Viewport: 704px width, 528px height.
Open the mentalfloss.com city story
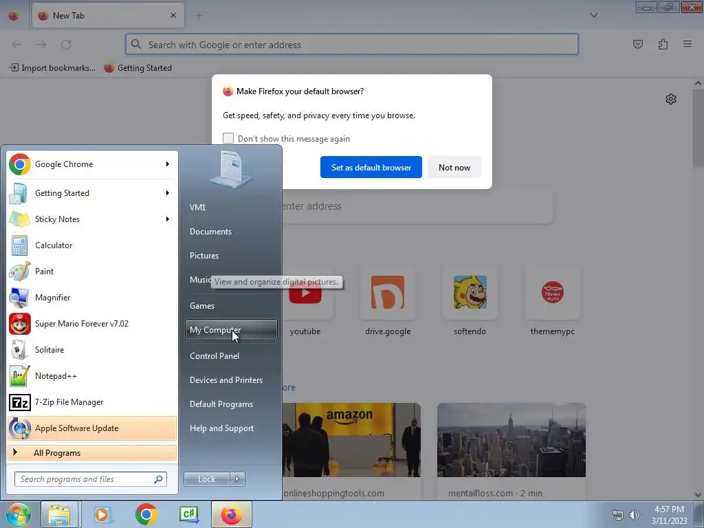coord(511,440)
